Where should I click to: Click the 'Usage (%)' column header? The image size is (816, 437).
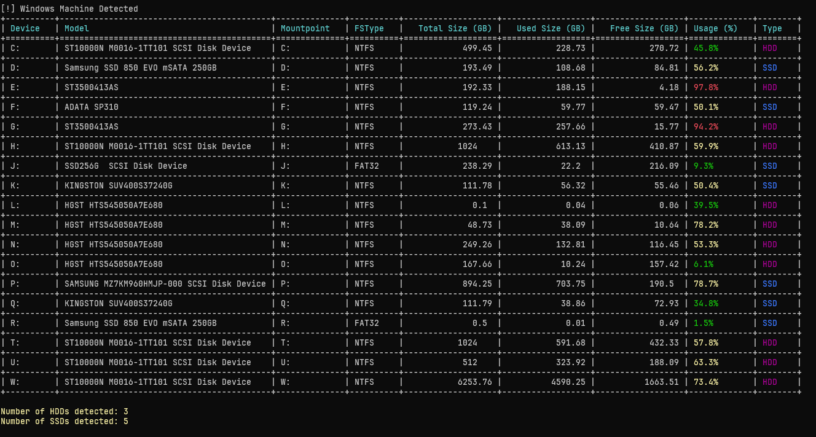[x=715, y=28]
